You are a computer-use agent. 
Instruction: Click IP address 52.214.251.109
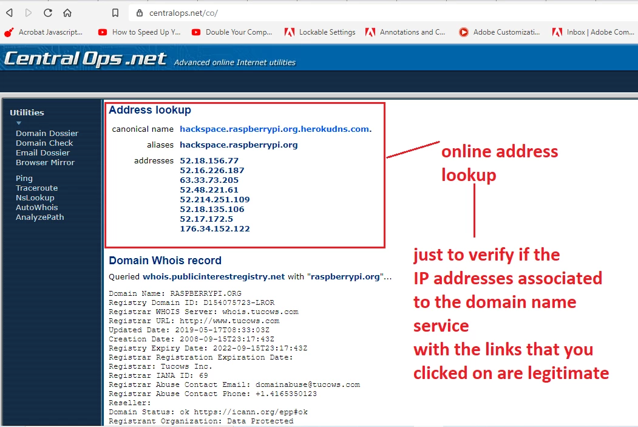[215, 200]
